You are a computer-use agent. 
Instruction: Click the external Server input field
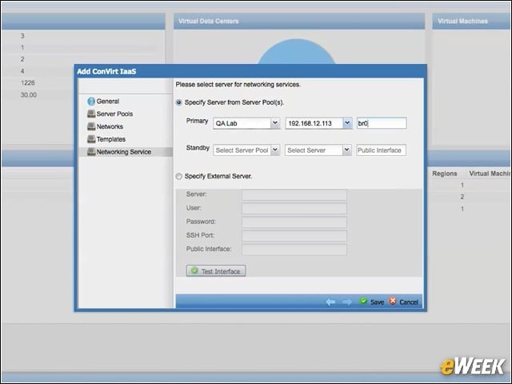pyautogui.click(x=294, y=195)
